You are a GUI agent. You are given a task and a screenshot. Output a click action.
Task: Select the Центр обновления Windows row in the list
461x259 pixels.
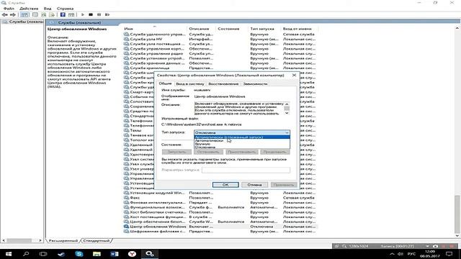tap(220, 227)
